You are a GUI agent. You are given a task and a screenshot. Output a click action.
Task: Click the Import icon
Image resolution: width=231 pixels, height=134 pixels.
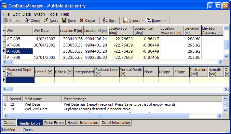point(125,20)
